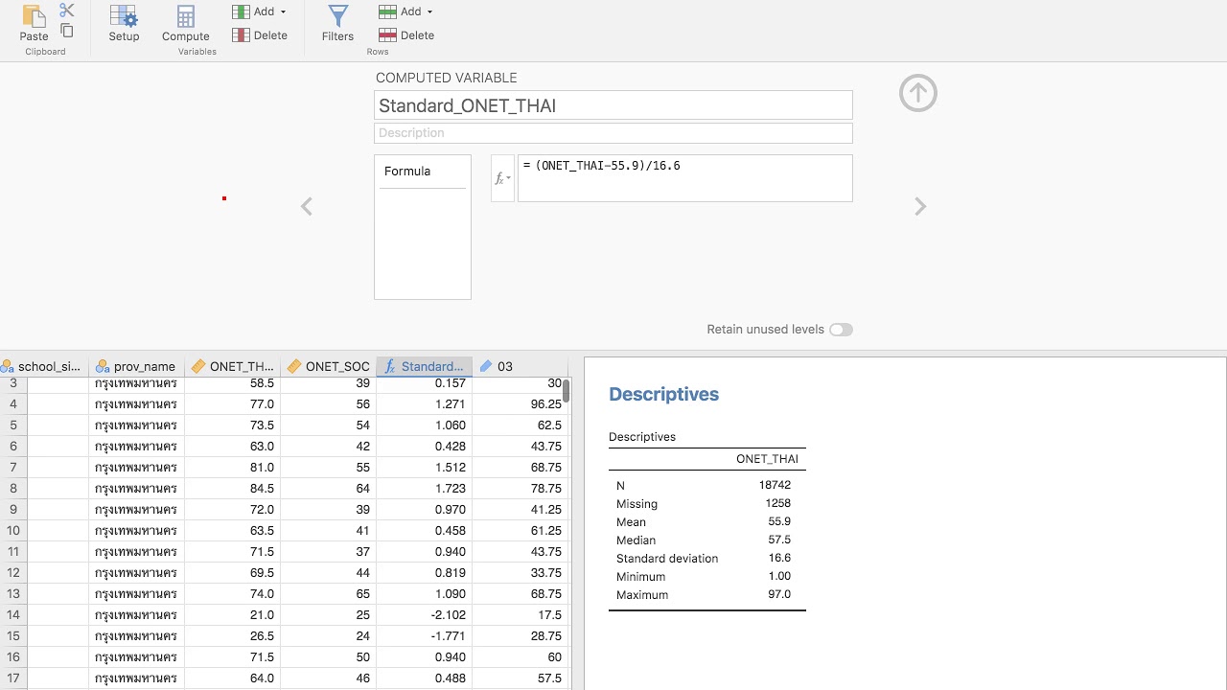Select row number 7 header

[13, 468]
